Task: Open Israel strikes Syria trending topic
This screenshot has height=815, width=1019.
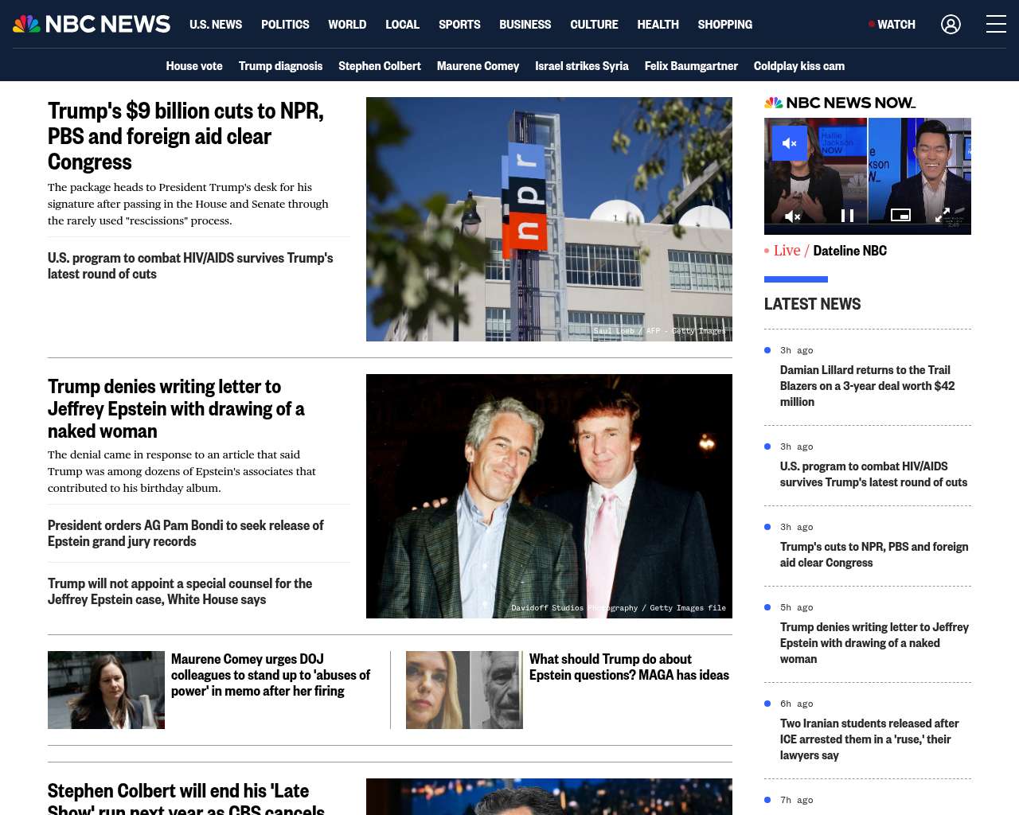Action: pos(582,66)
